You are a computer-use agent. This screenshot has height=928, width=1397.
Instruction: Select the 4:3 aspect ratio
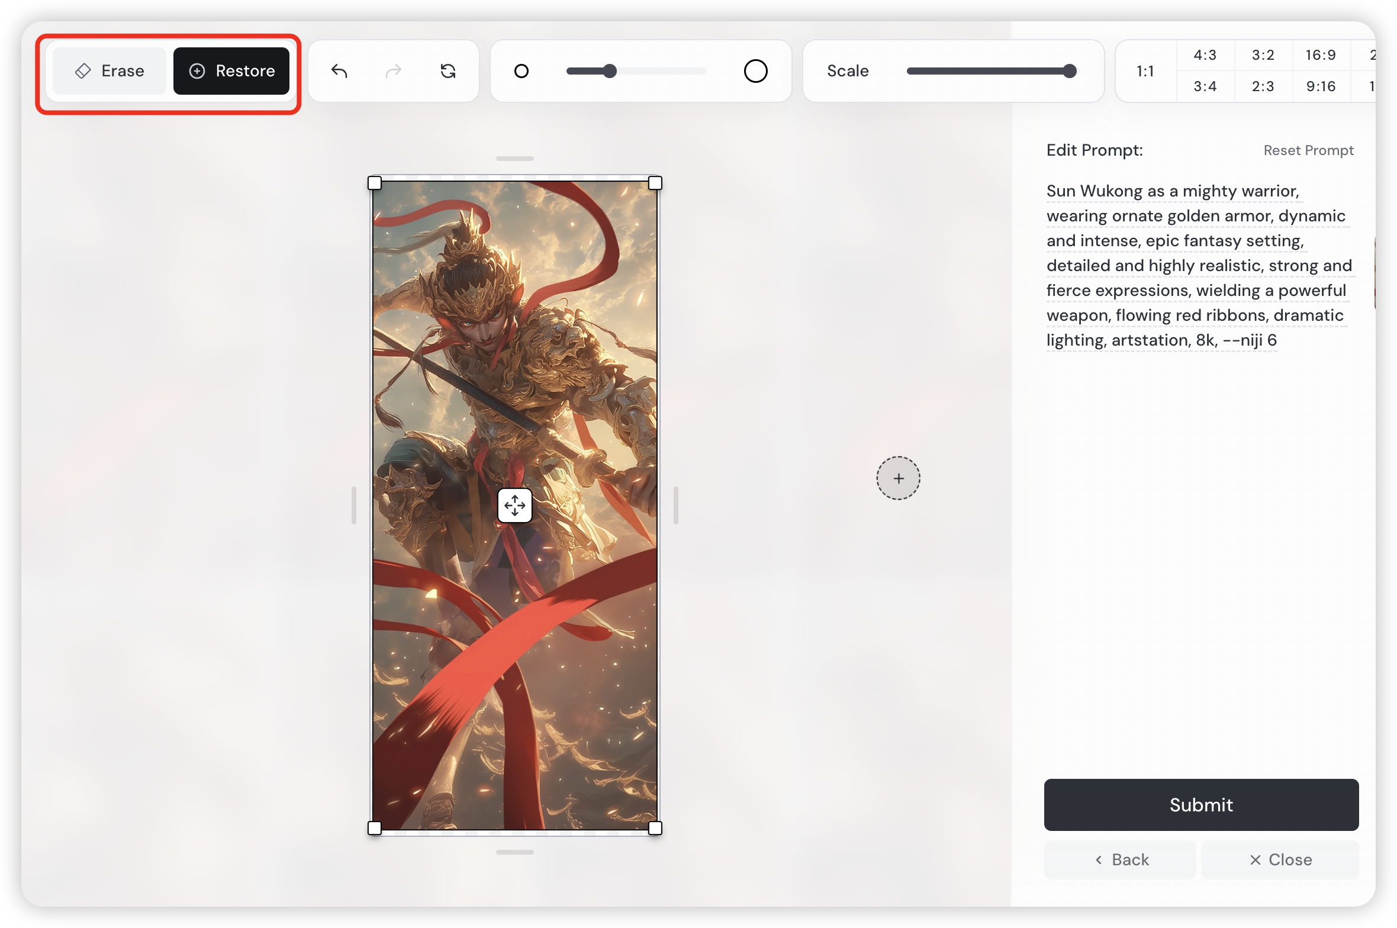point(1205,56)
